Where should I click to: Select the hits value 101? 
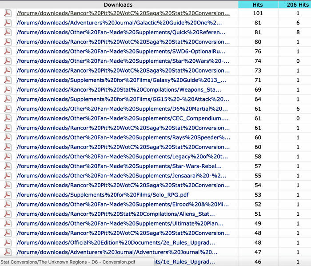258,13
